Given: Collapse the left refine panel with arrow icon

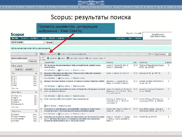Looking at the screenshot, I should [36, 54].
